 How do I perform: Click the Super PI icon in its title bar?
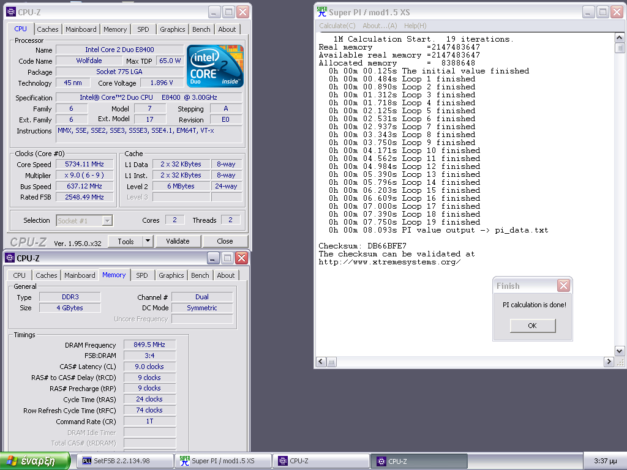pos(322,12)
